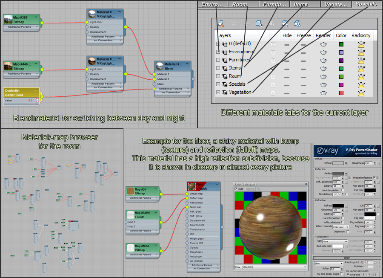383x278 pixels.
Task: Toggle the Fresnel reflections checkbox
Action: (374, 177)
